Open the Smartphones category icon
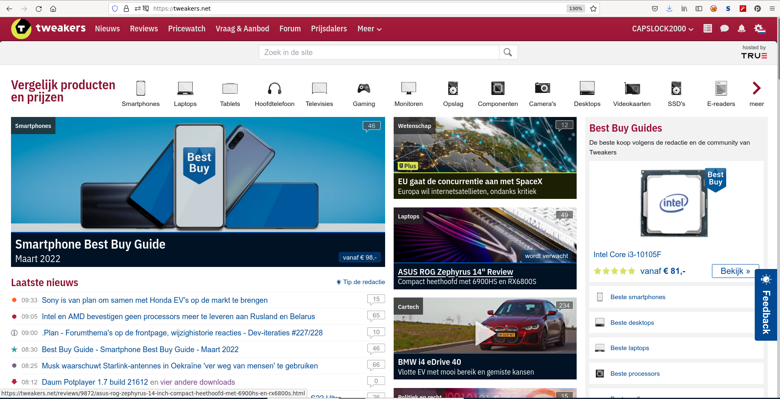 (141, 88)
